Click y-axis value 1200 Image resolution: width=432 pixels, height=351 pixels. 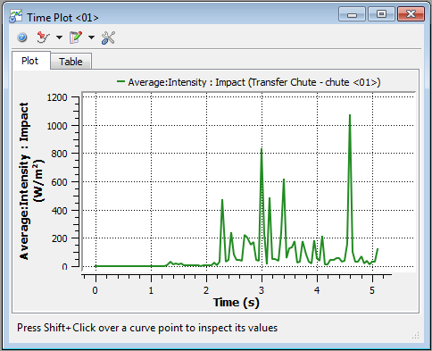point(57,97)
